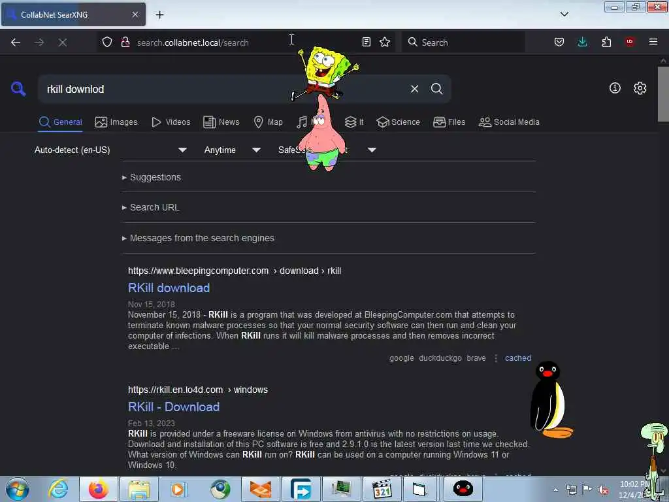Click rkill.en.lo4d.com result URL

tap(198, 390)
